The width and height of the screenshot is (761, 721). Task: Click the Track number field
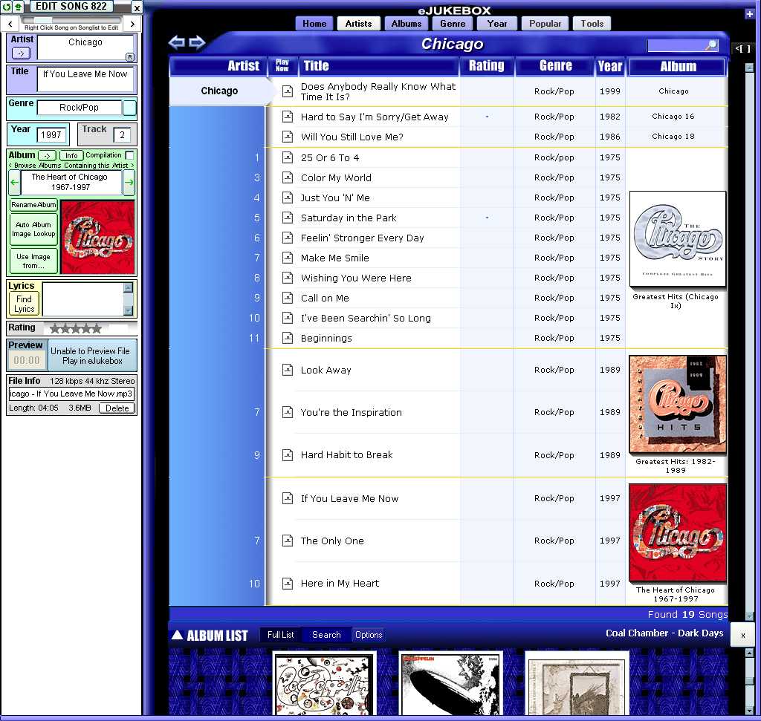123,135
